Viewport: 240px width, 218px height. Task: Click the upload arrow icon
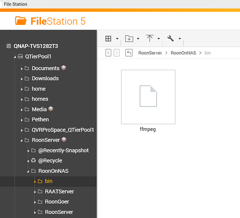(x=150, y=38)
